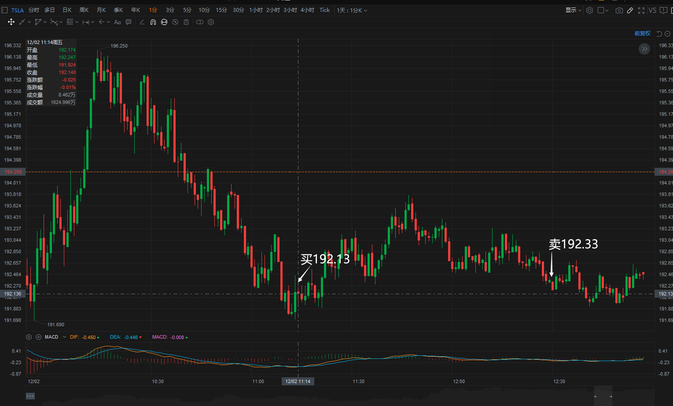Click the eraser line icon
673x406 pixels.
click(142, 22)
